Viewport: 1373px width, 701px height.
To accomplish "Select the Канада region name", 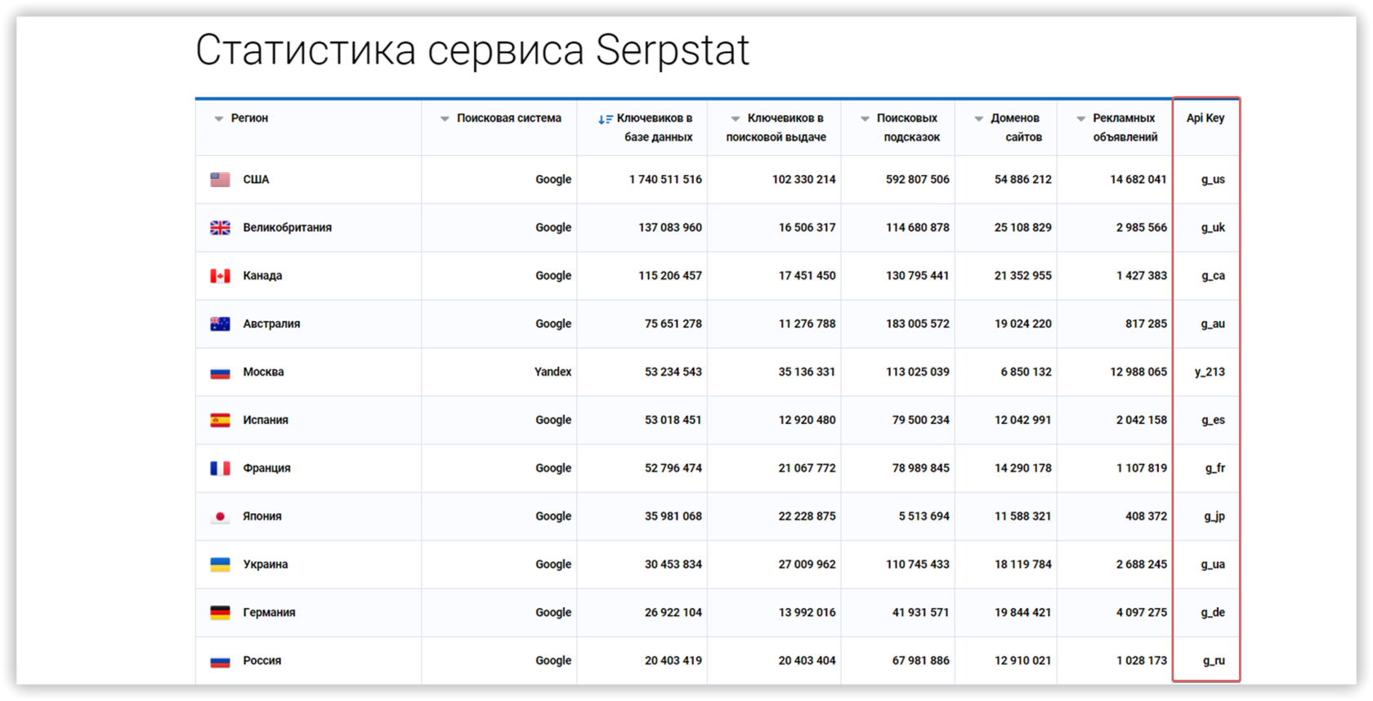I will pos(262,276).
